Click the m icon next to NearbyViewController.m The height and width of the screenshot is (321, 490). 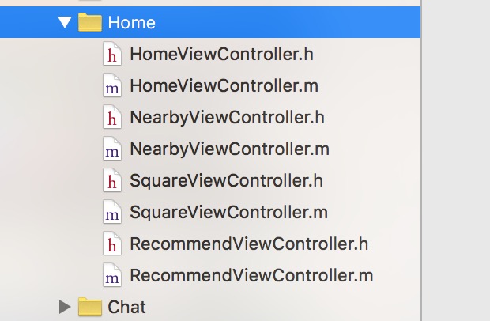[x=113, y=149]
